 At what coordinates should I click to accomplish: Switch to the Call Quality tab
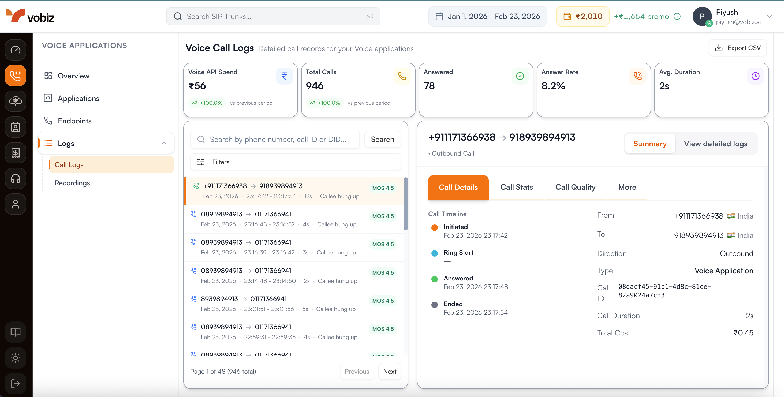click(575, 188)
